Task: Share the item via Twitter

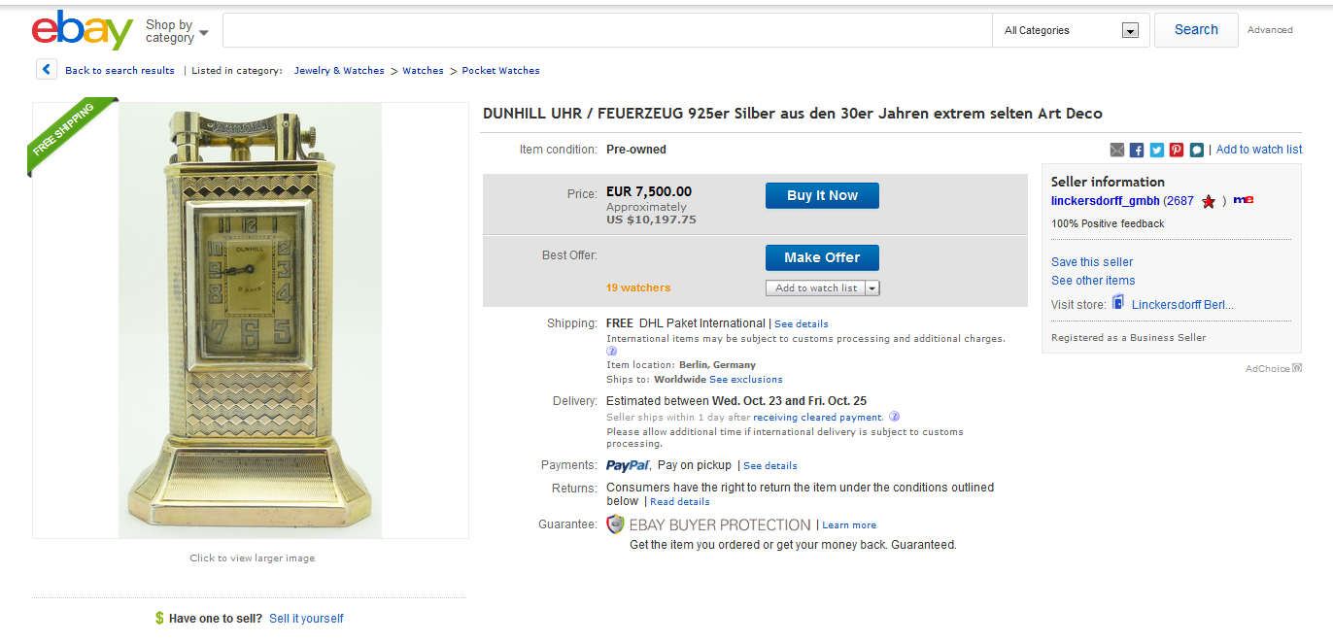Action: (x=1156, y=150)
